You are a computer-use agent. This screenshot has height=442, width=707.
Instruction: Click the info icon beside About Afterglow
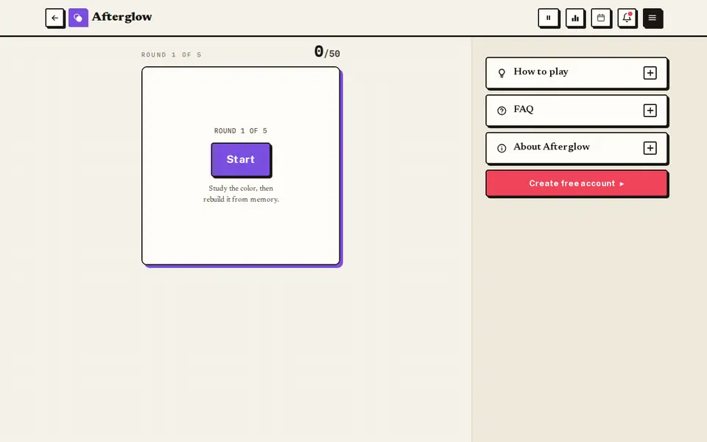502,148
